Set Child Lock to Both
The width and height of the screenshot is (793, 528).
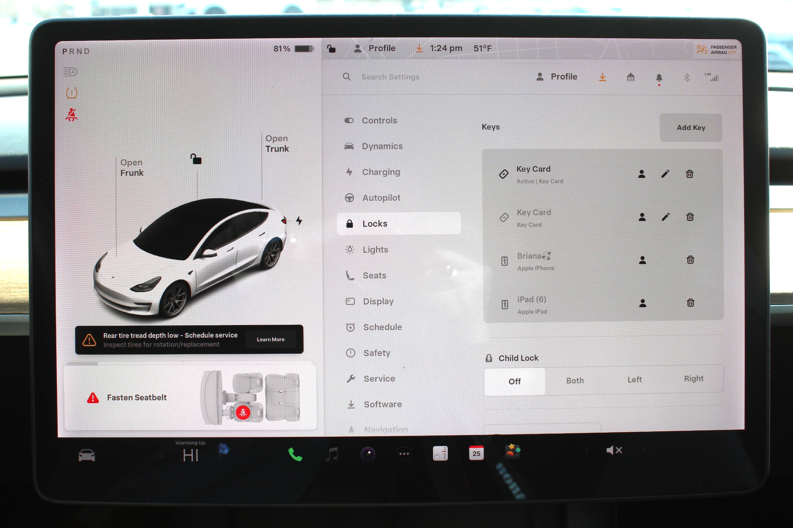pos(574,380)
